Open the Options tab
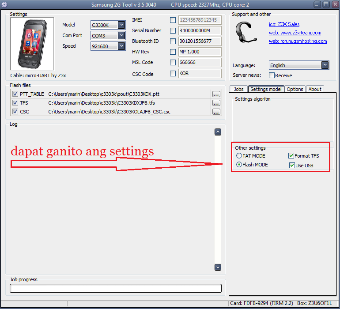The image size is (340, 309). point(295,89)
